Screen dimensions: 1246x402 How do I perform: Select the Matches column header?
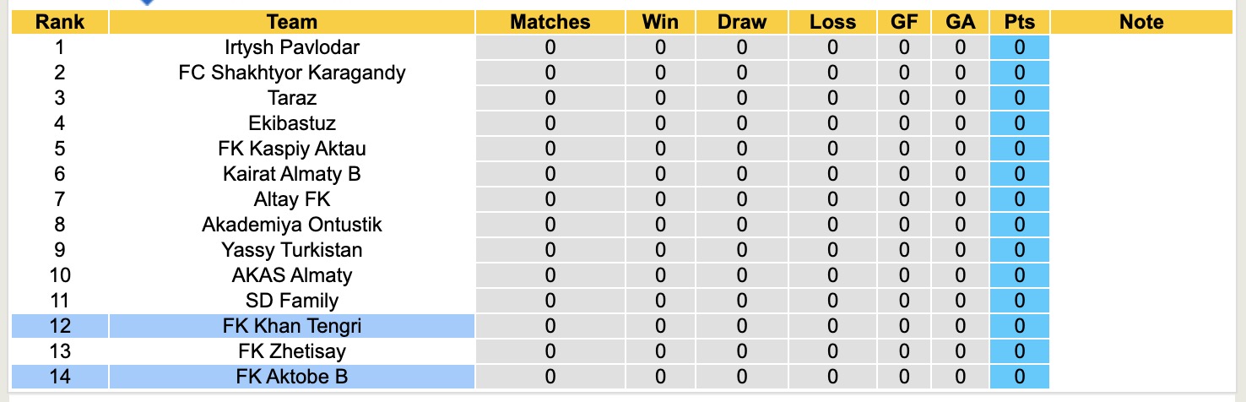pyautogui.click(x=550, y=23)
